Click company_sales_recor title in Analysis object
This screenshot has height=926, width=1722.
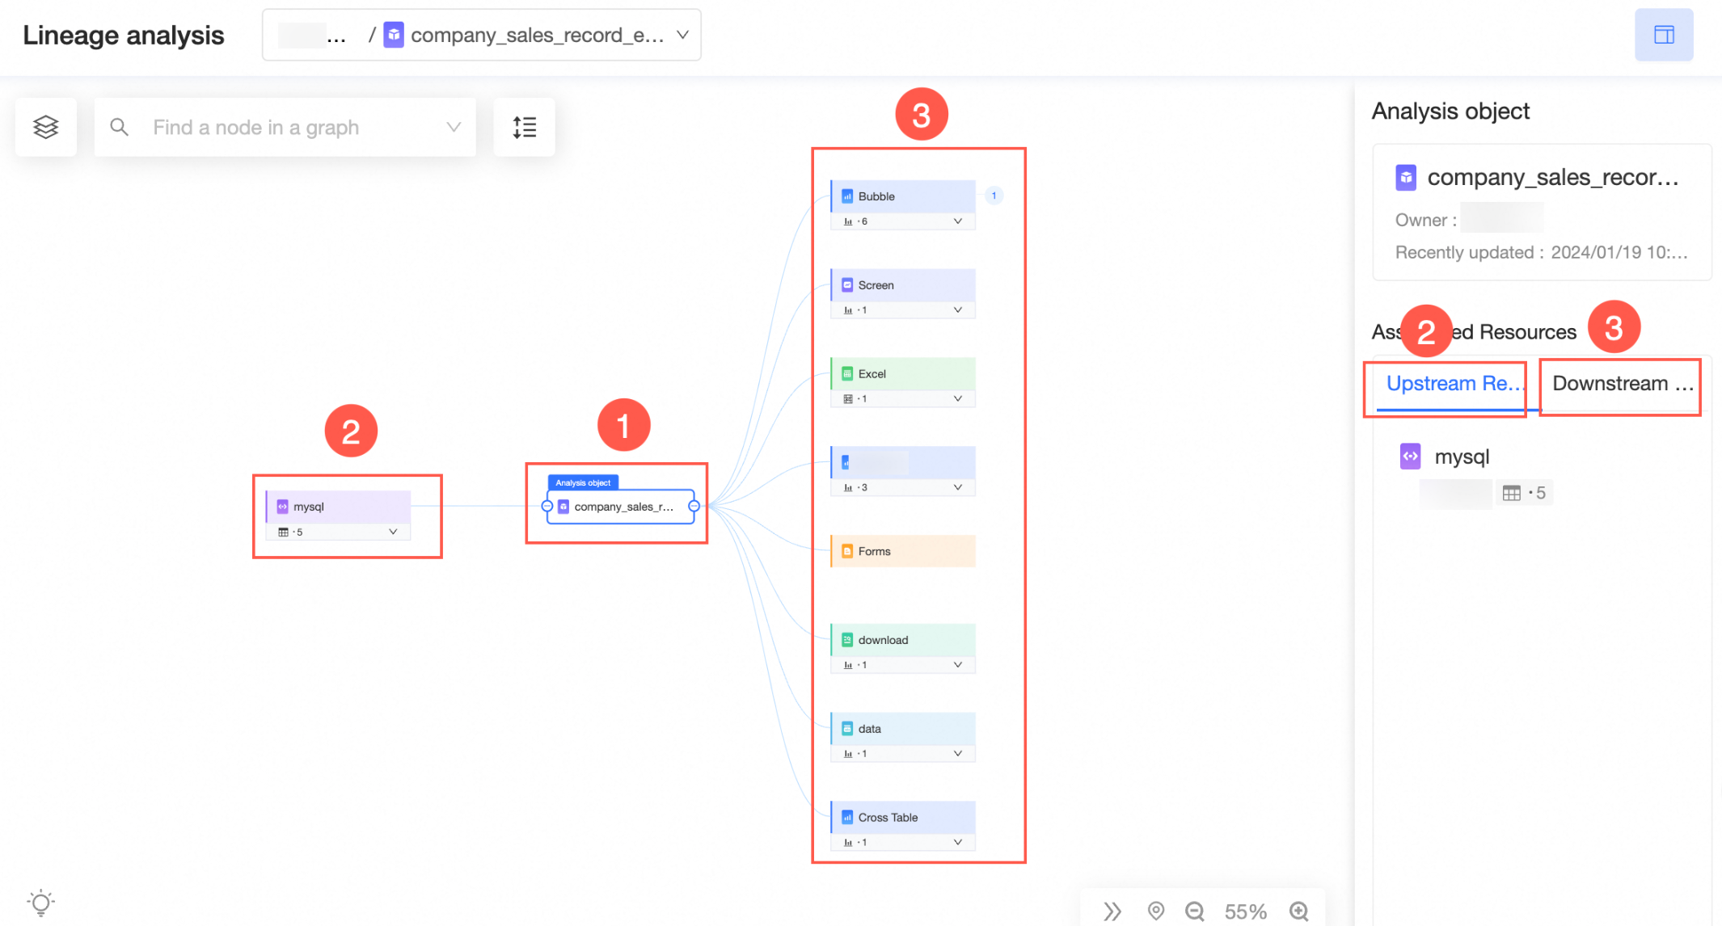(x=1553, y=177)
